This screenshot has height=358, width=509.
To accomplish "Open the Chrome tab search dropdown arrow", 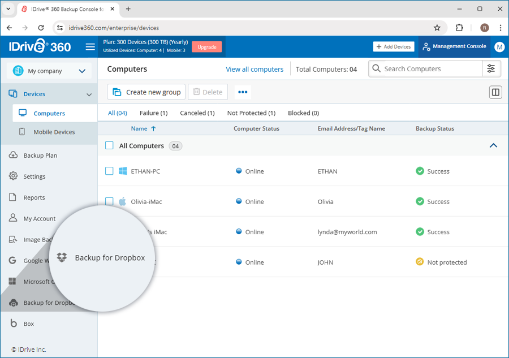I will [8, 9].
